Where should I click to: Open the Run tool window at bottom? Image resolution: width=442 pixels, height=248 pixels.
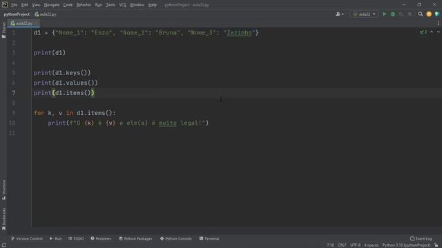(x=55, y=238)
